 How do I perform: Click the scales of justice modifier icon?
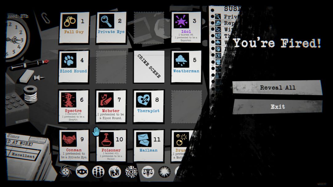pos(148,172)
